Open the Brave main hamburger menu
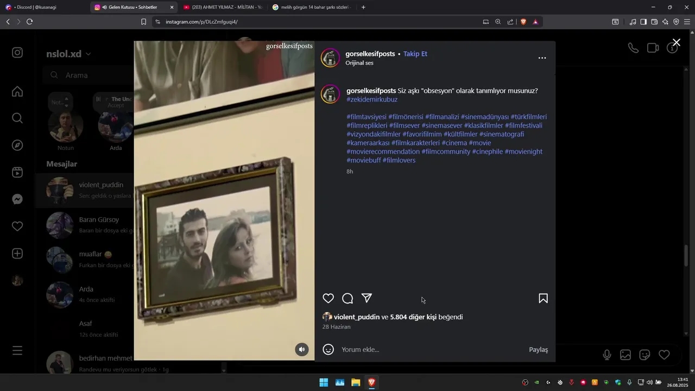 coord(687,22)
